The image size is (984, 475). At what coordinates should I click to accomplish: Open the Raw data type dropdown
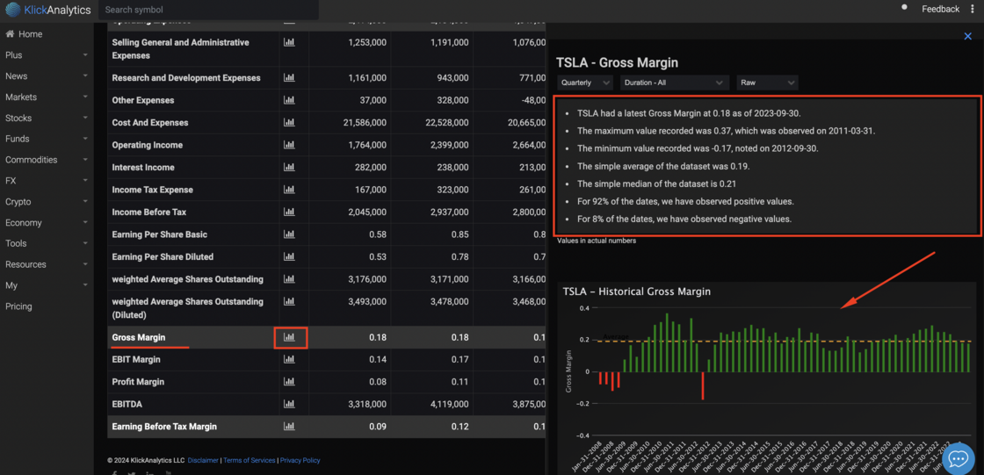tap(768, 83)
